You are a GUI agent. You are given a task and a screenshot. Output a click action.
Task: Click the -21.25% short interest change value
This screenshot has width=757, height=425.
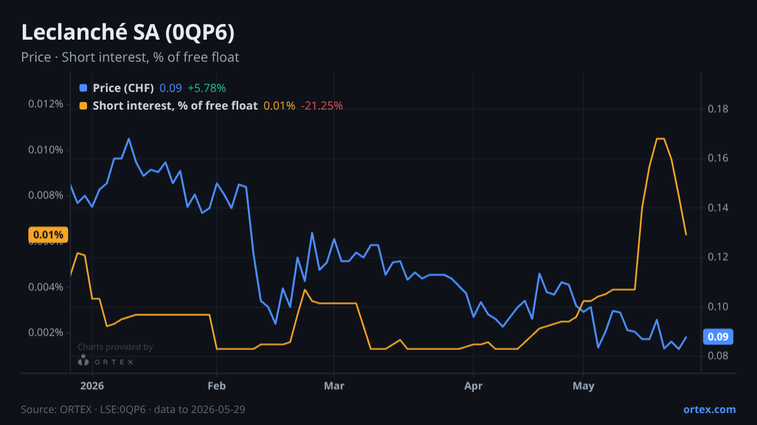(x=322, y=106)
